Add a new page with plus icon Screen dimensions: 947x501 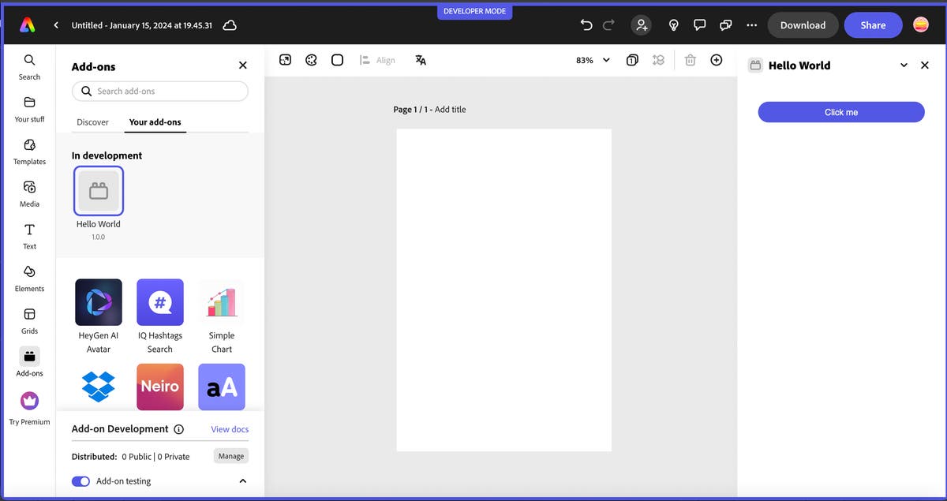click(x=717, y=60)
